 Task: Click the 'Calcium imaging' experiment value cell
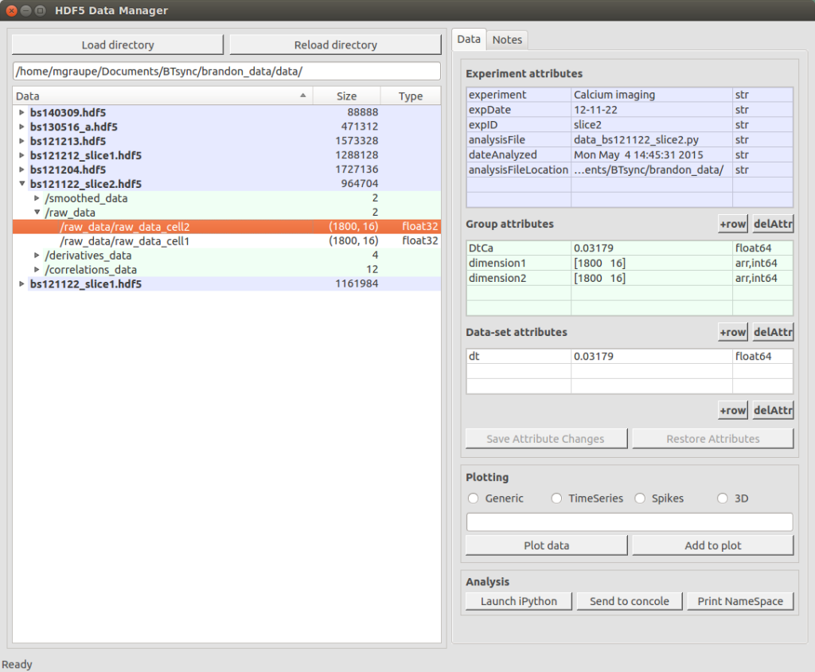click(x=652, y=95)
